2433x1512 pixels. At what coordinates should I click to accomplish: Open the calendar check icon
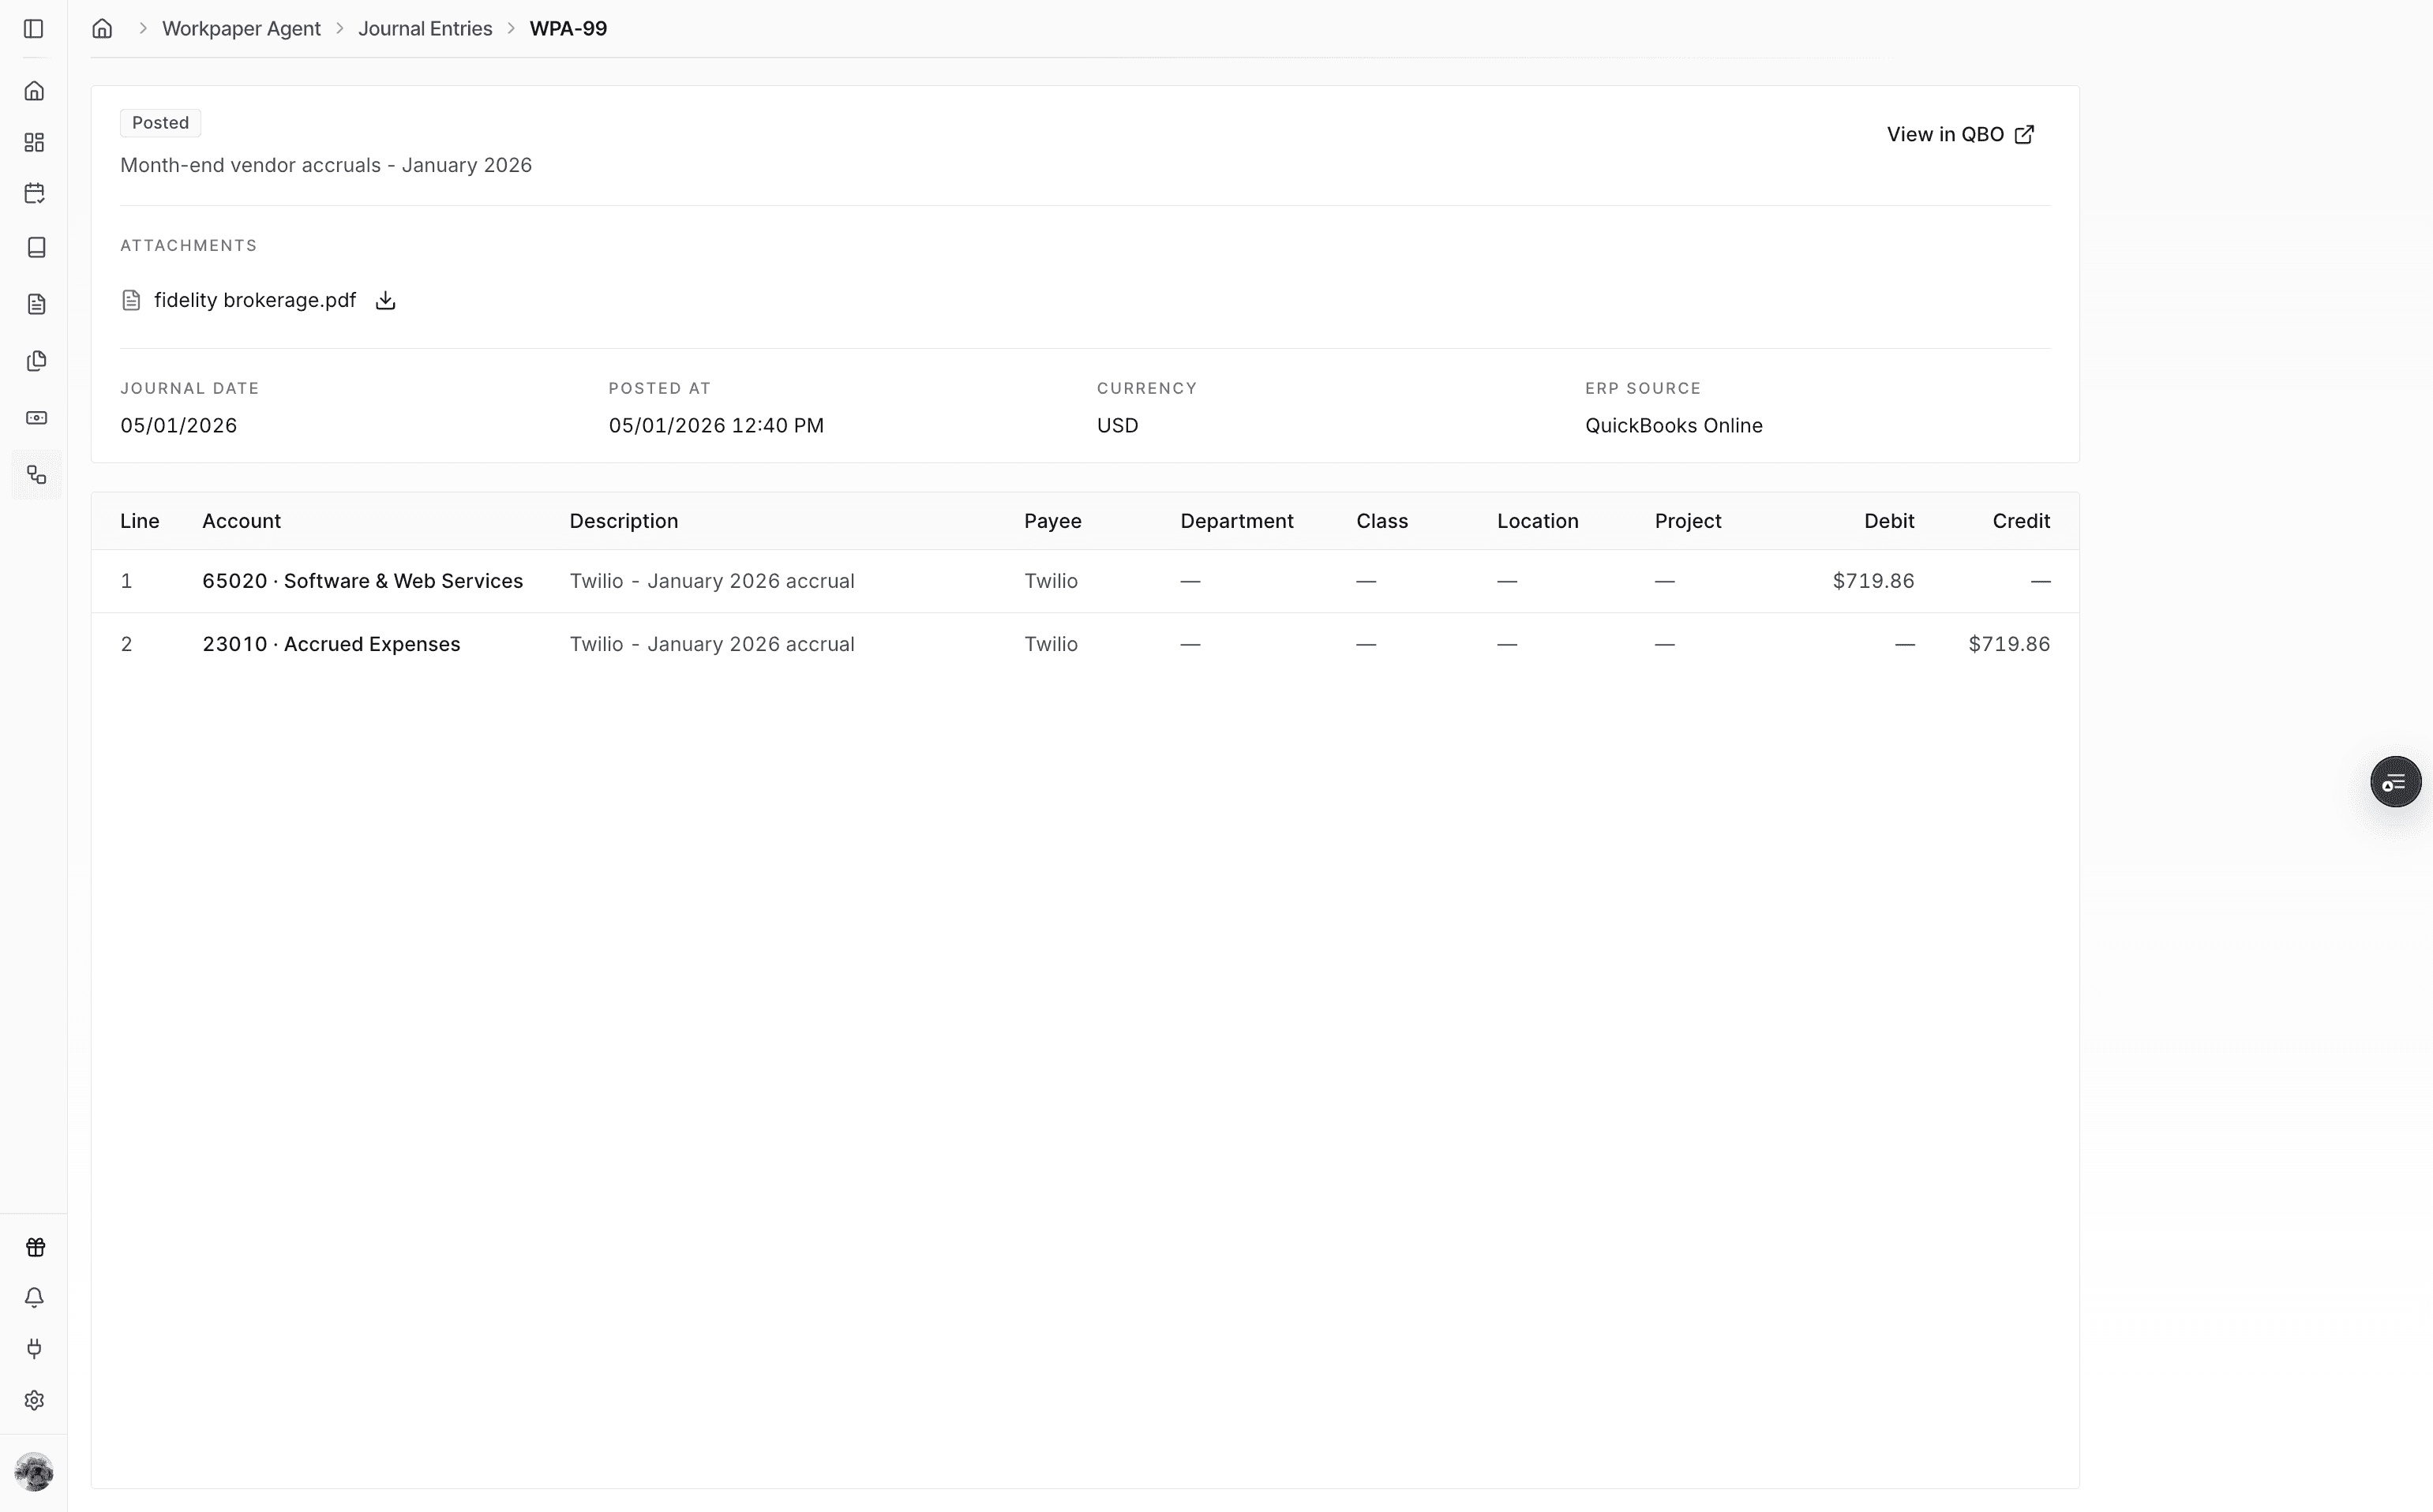(35, 193)
